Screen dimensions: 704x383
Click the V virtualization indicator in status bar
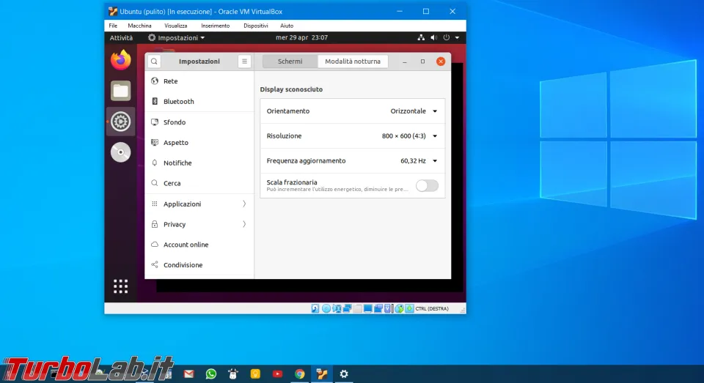click(x=387, y=308)
